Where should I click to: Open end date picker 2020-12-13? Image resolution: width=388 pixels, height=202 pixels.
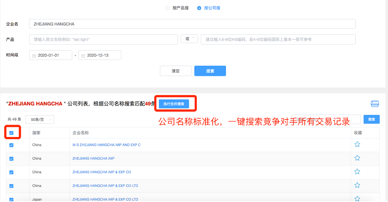pyautogui.click(x=100, y=55)
